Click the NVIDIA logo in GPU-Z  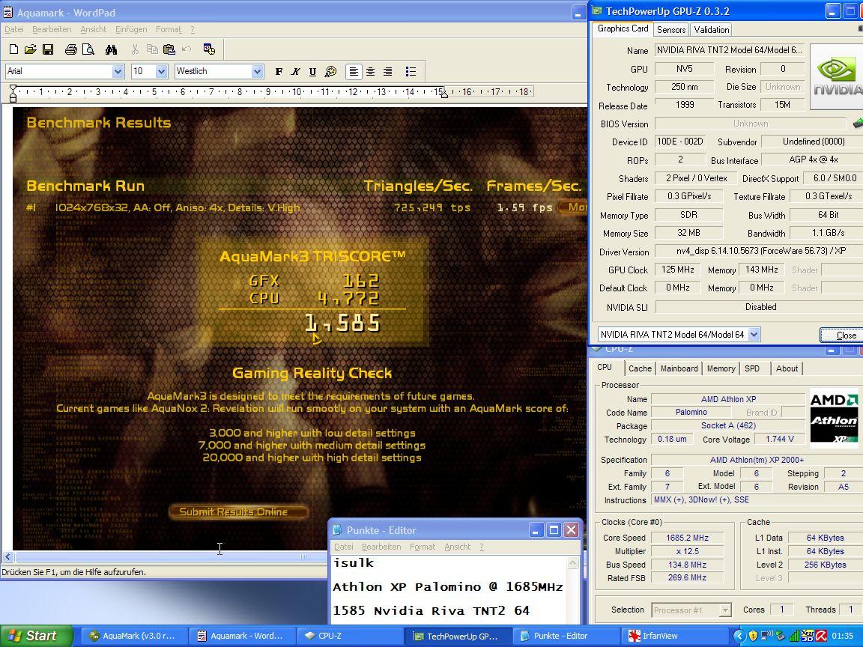pos(836,76)
